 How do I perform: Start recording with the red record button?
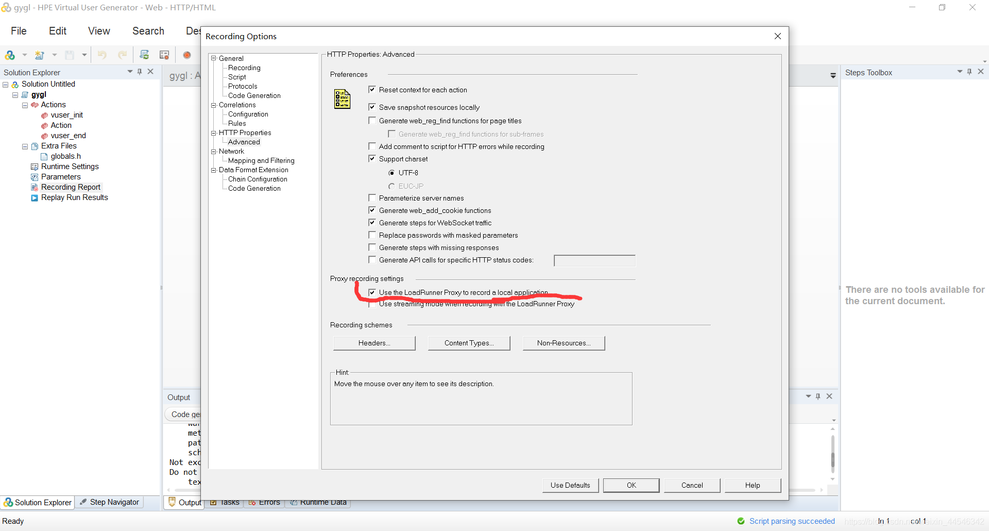click(187, 55)
